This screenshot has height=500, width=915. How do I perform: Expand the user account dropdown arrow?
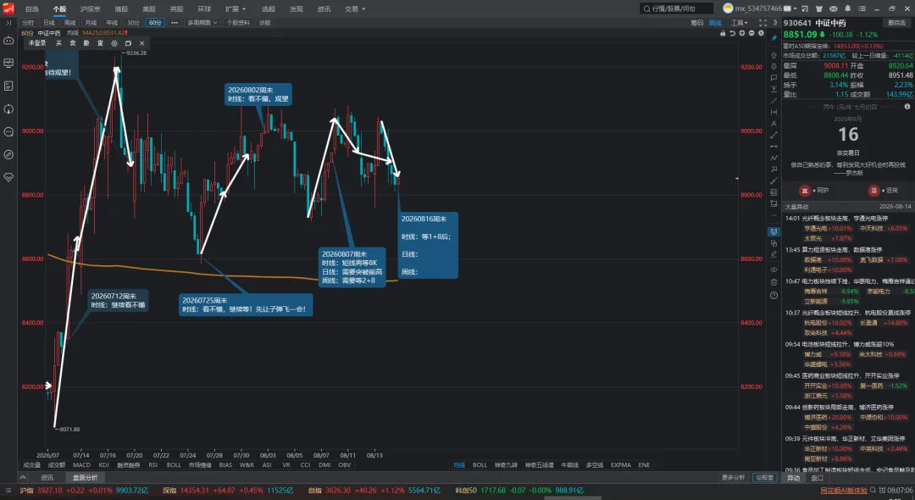(x=796, y=8)
